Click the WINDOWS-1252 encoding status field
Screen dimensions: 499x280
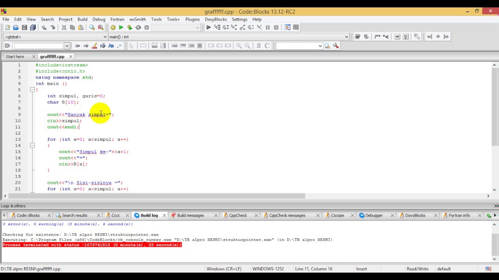coord(268,269)
